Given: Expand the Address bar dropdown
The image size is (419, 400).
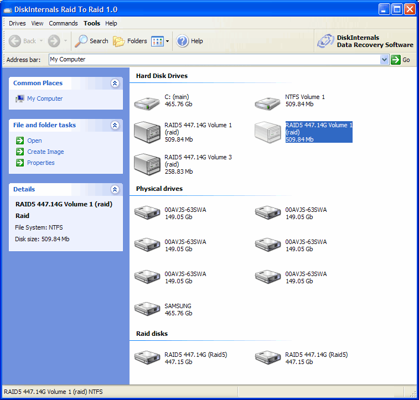Looking at the screenshot, I should click(x=384, y=60).
